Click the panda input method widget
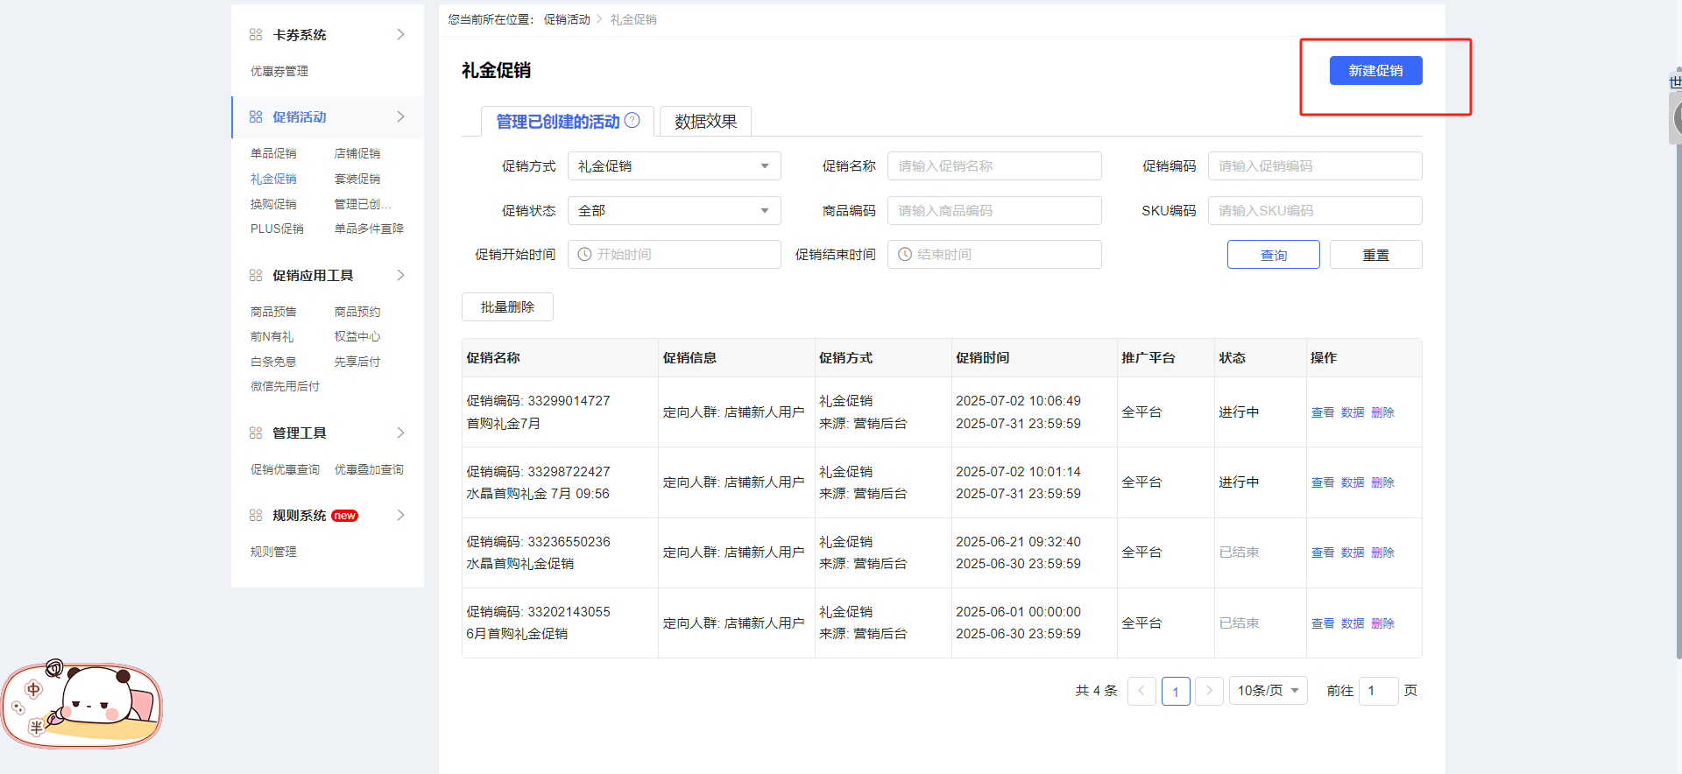Screen dimensions: 1682x774 point(82,705)
